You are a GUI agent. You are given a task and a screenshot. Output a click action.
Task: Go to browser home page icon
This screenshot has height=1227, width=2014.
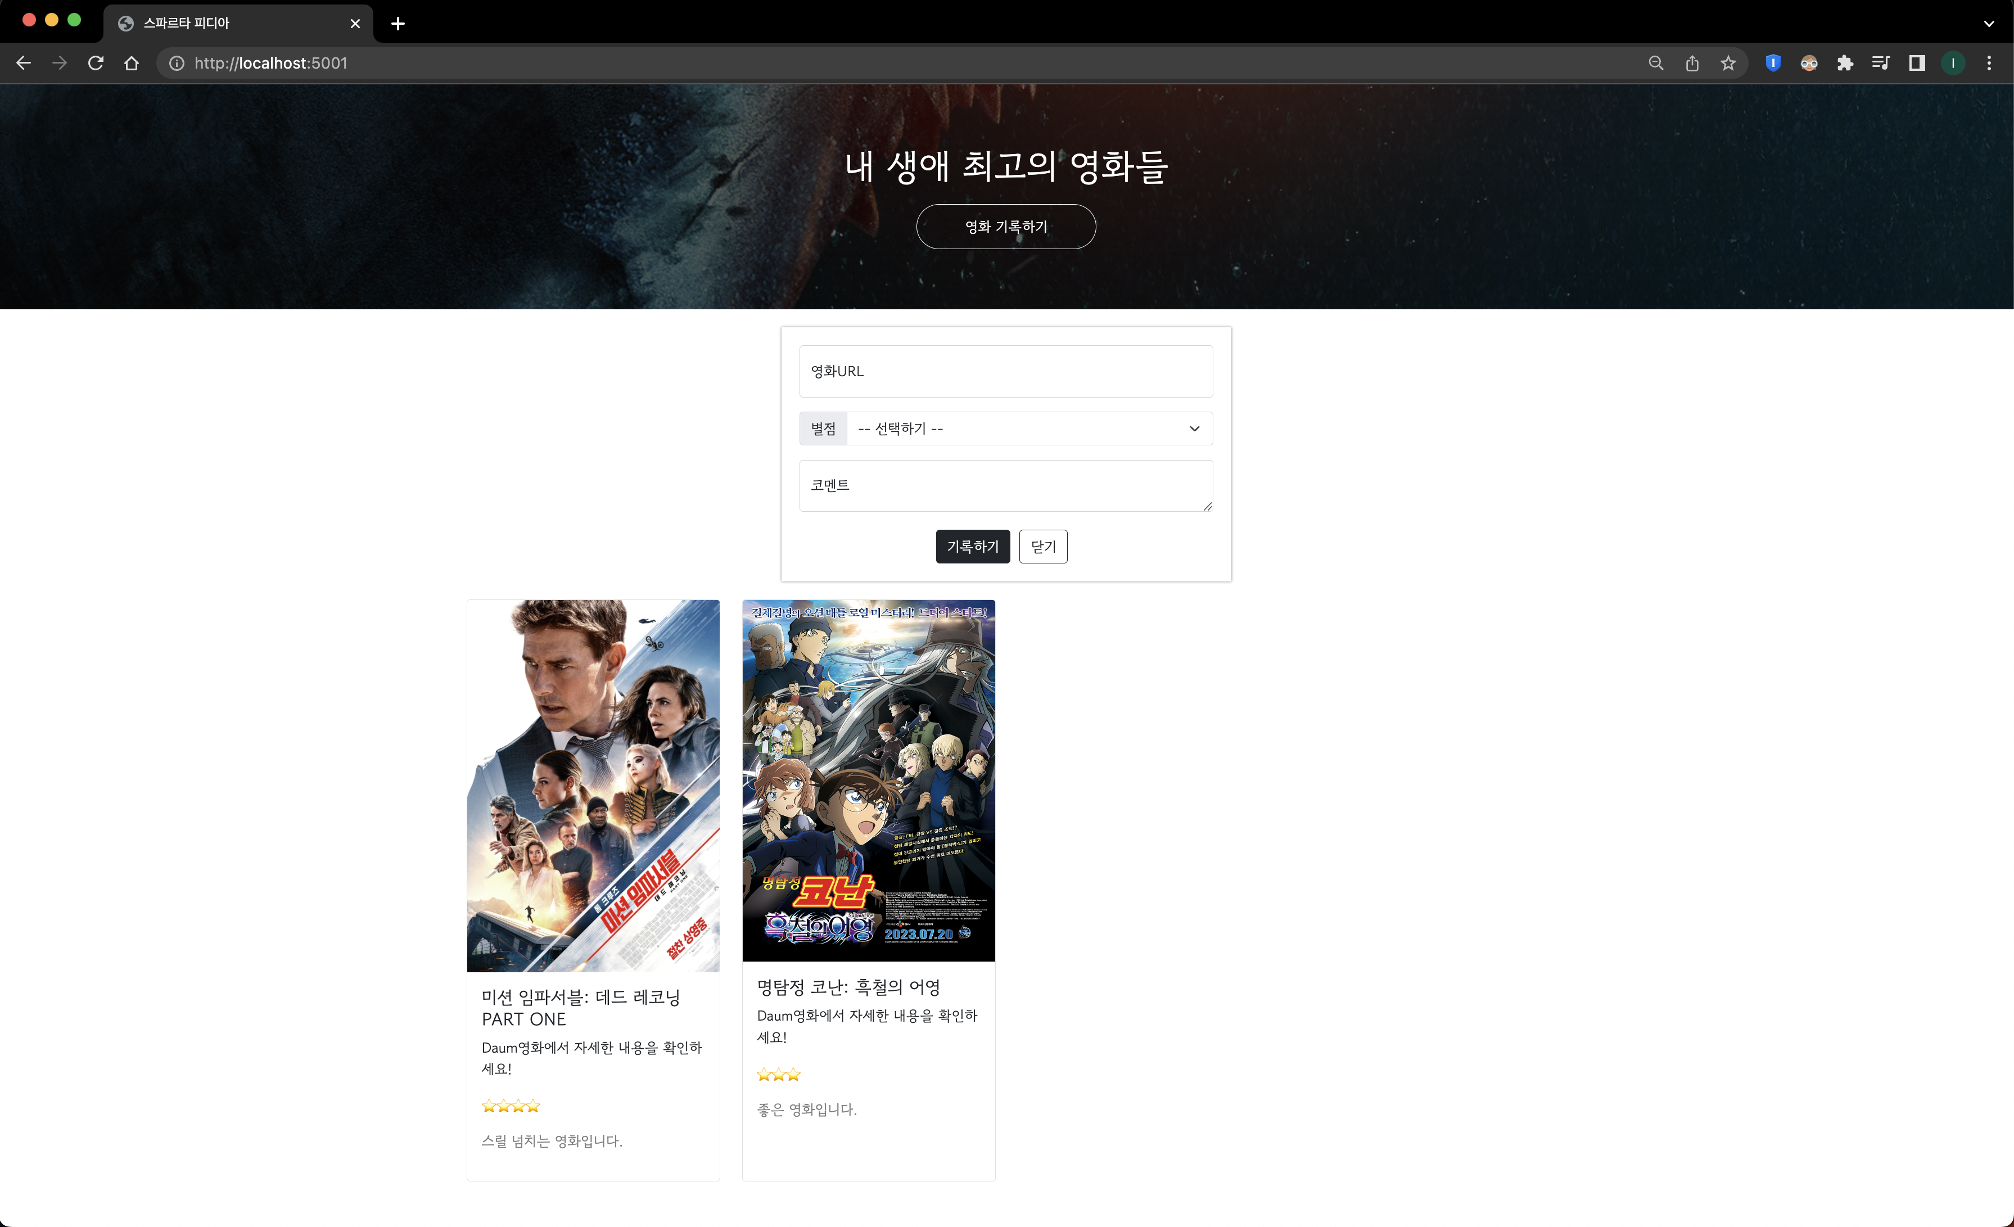132,63
